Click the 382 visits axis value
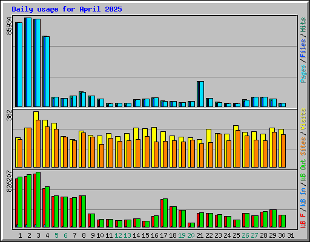The height and width of the screenshot is (242, 310). (x=9, y=115)
